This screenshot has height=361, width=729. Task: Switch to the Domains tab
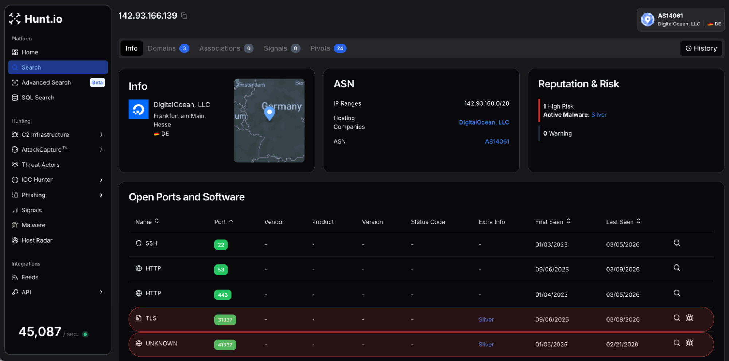click(168, 48)
